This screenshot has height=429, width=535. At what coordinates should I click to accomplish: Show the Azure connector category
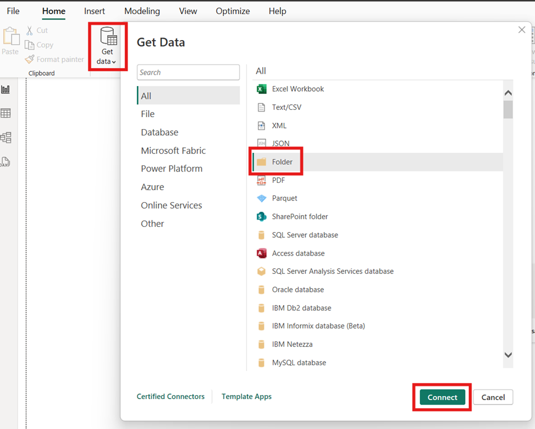152,187
